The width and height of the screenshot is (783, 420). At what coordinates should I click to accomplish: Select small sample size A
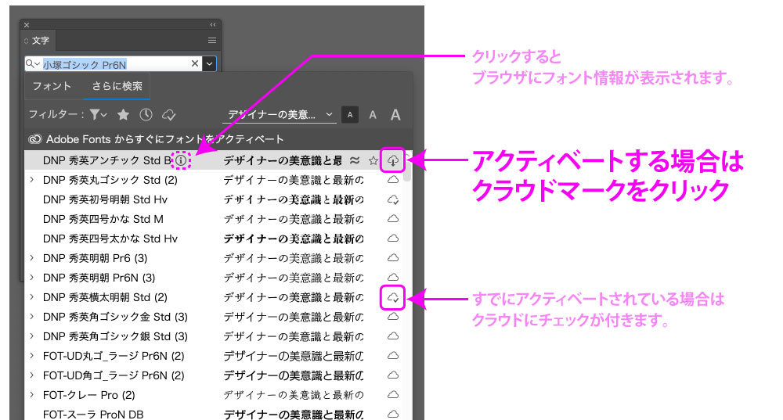[349, 115]
